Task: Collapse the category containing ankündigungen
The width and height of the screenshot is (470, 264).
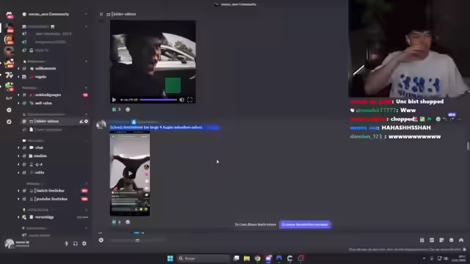Action: coord(86,88)
